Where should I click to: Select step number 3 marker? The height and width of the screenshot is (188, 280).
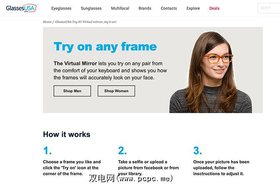tap(198, 150)
